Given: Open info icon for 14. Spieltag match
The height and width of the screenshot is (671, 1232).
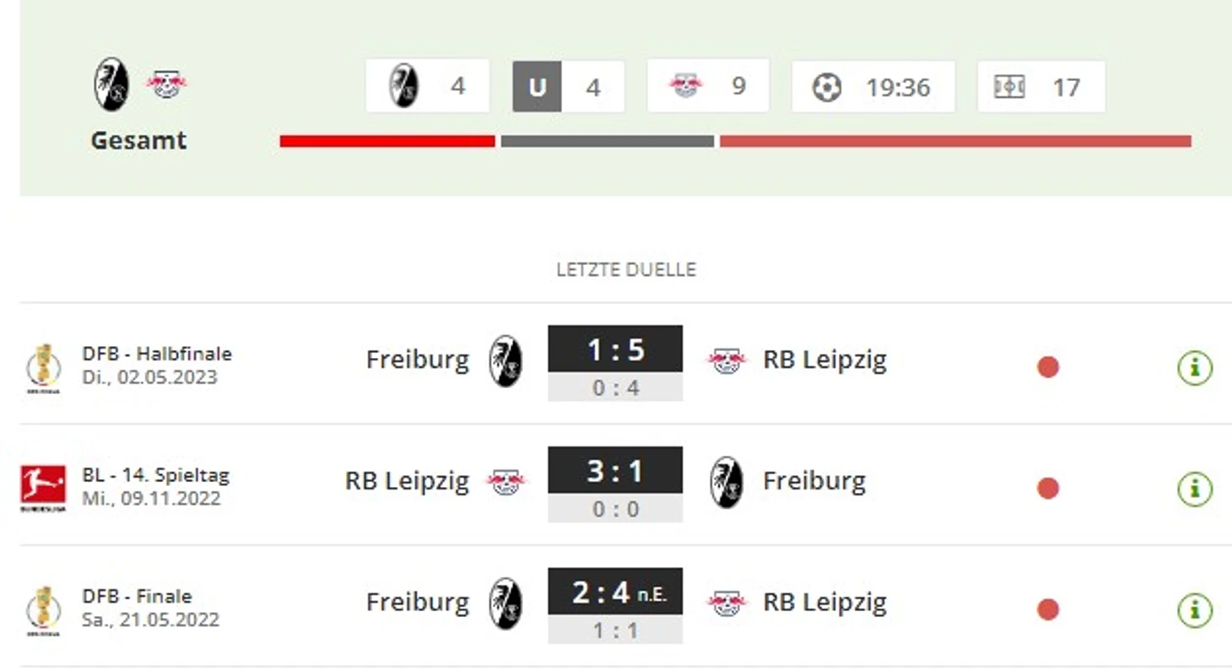Looking at the screenshot, I should point(1195,489).
